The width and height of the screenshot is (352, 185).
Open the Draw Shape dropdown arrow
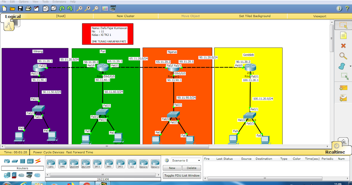point(351,66)
